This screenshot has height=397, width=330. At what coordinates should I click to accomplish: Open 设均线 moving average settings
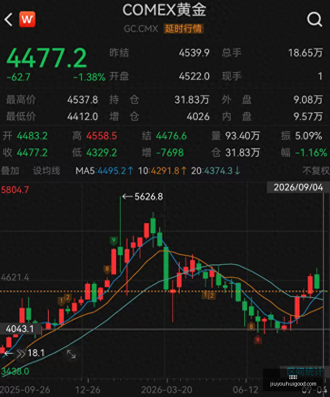[x=46, y=170]
